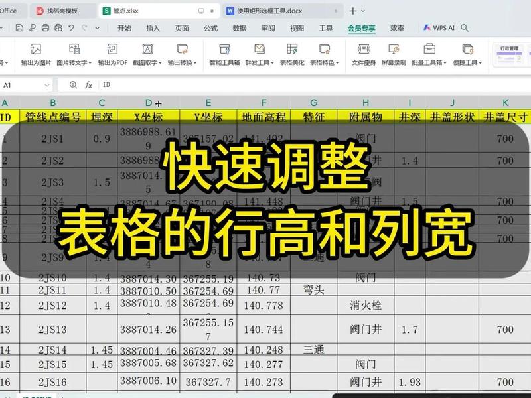Screen dimensions: 531x398
Task: Click 智能工具箱 tool
Action: (x=224, y=55)
